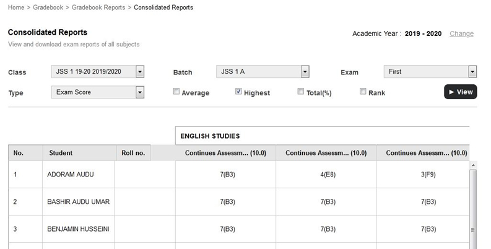Click the ENGLISH STUDIES subject header
491x249 pixels.
(x=210, y=136)
